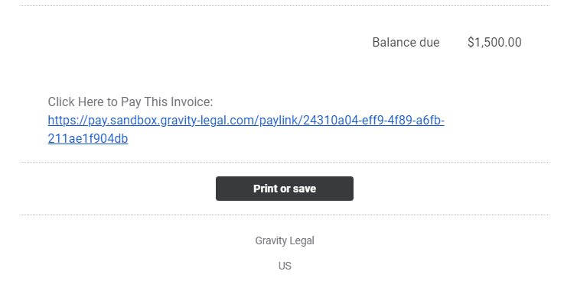Click the $1,500.00 balance amount
Image resolution: width=577 pixels, height=284 pixels.
[x=494, y=42]
